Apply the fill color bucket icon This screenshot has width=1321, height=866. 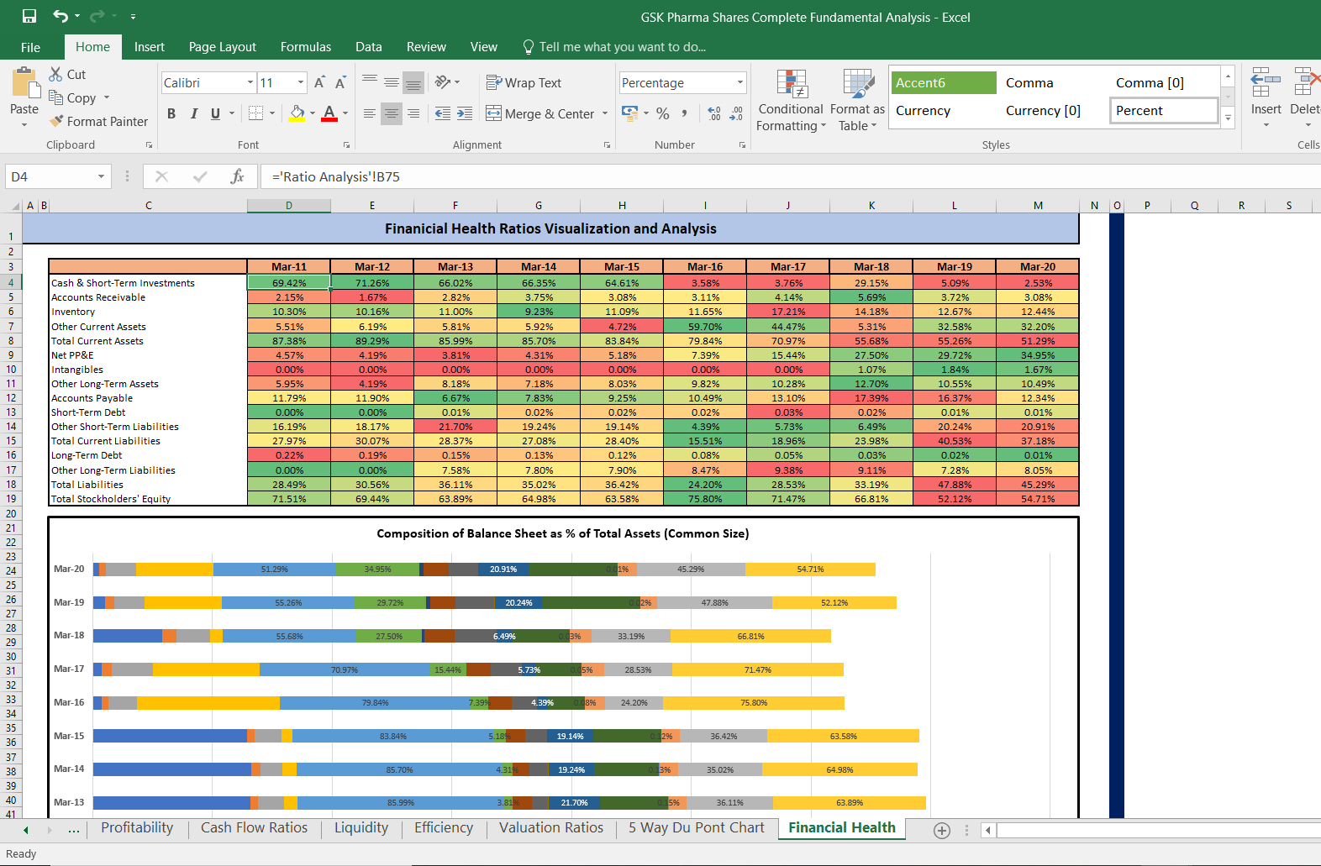pos(297,113)
